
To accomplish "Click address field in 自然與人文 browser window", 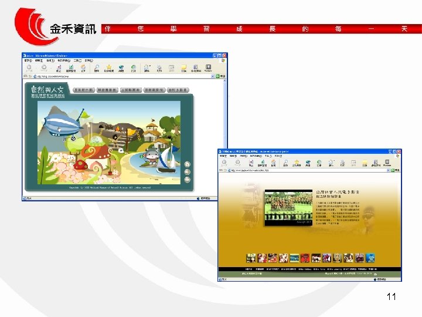I will point(122,76).
